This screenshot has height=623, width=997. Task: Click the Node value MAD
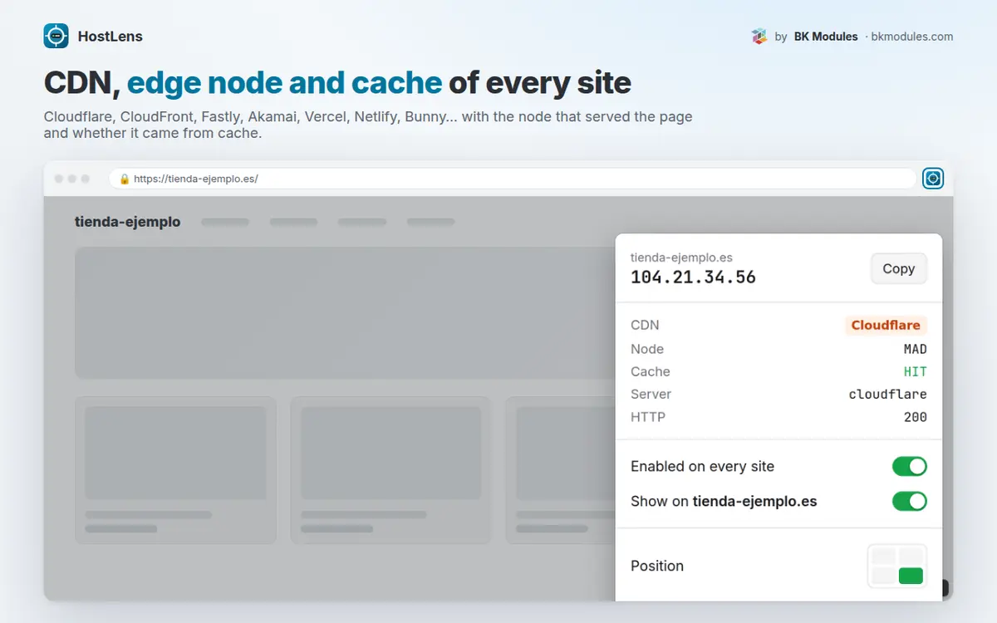915,349
